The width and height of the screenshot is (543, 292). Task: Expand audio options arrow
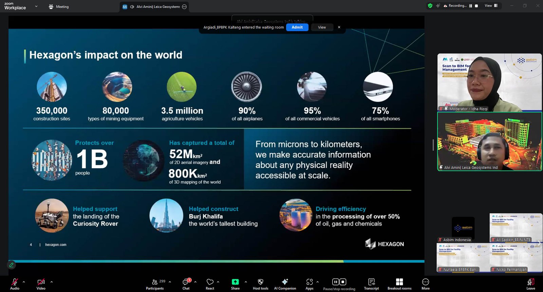point(24,282)
